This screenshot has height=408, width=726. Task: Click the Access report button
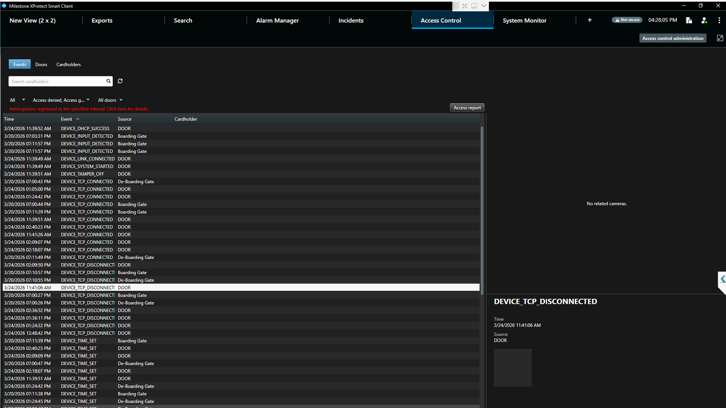tap(467, 107)
